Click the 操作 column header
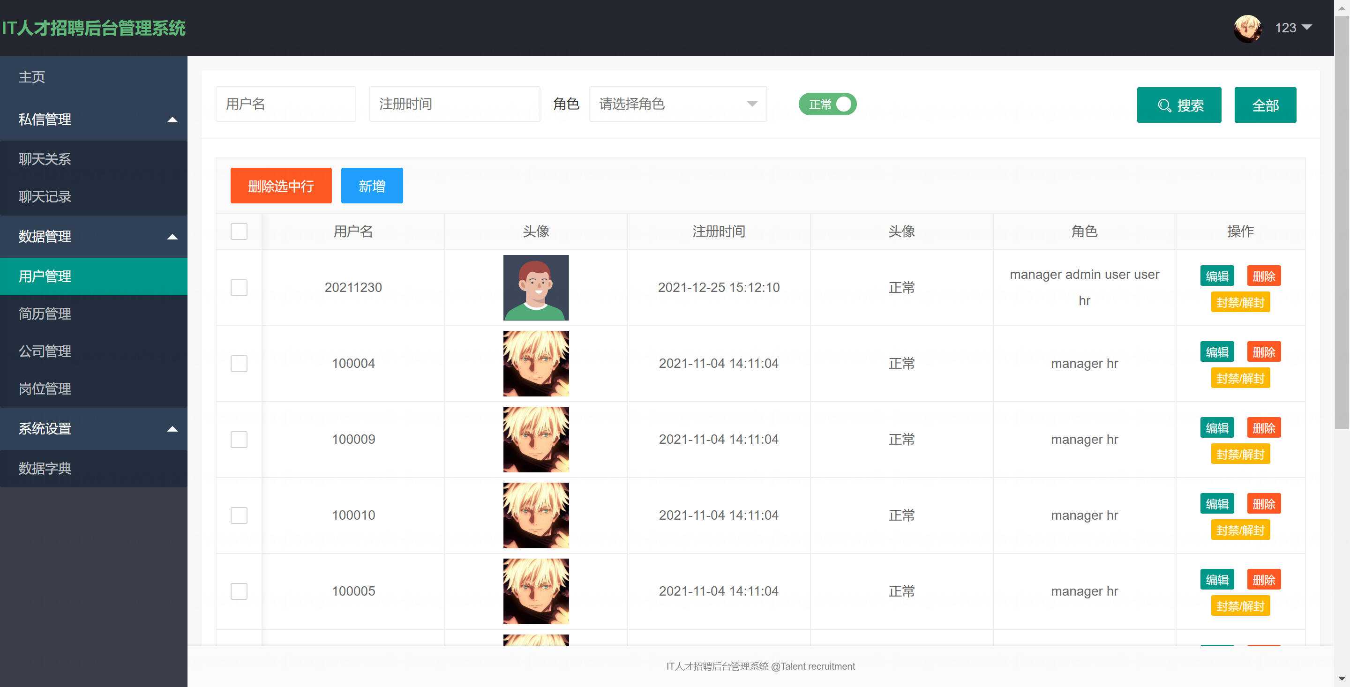The height and width of the screenshot is (687, 1350). (1240, 231)
